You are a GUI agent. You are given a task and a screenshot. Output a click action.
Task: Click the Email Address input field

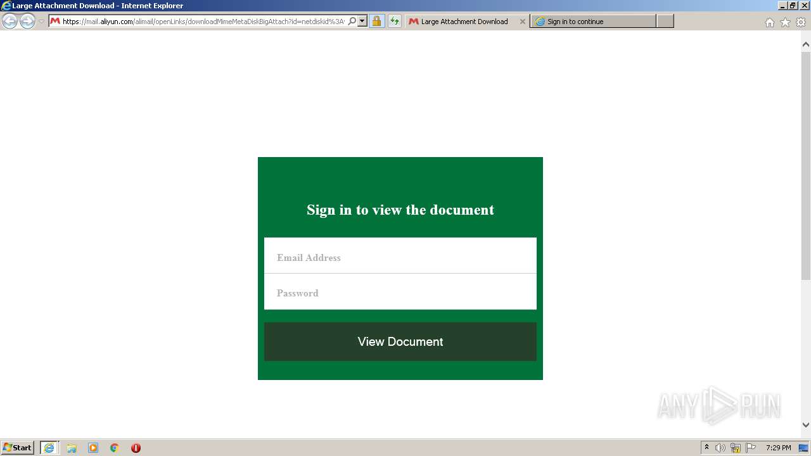400,256
